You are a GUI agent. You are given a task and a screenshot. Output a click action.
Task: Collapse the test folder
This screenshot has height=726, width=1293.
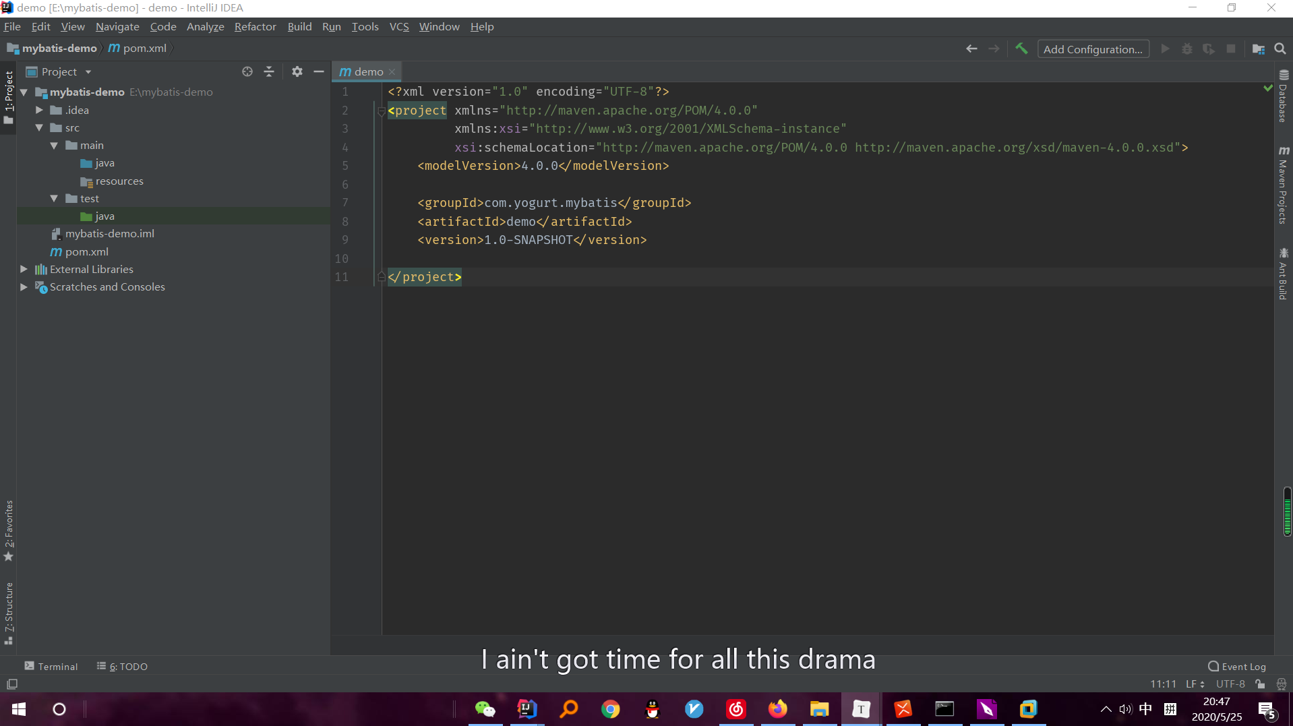point(54,198)
